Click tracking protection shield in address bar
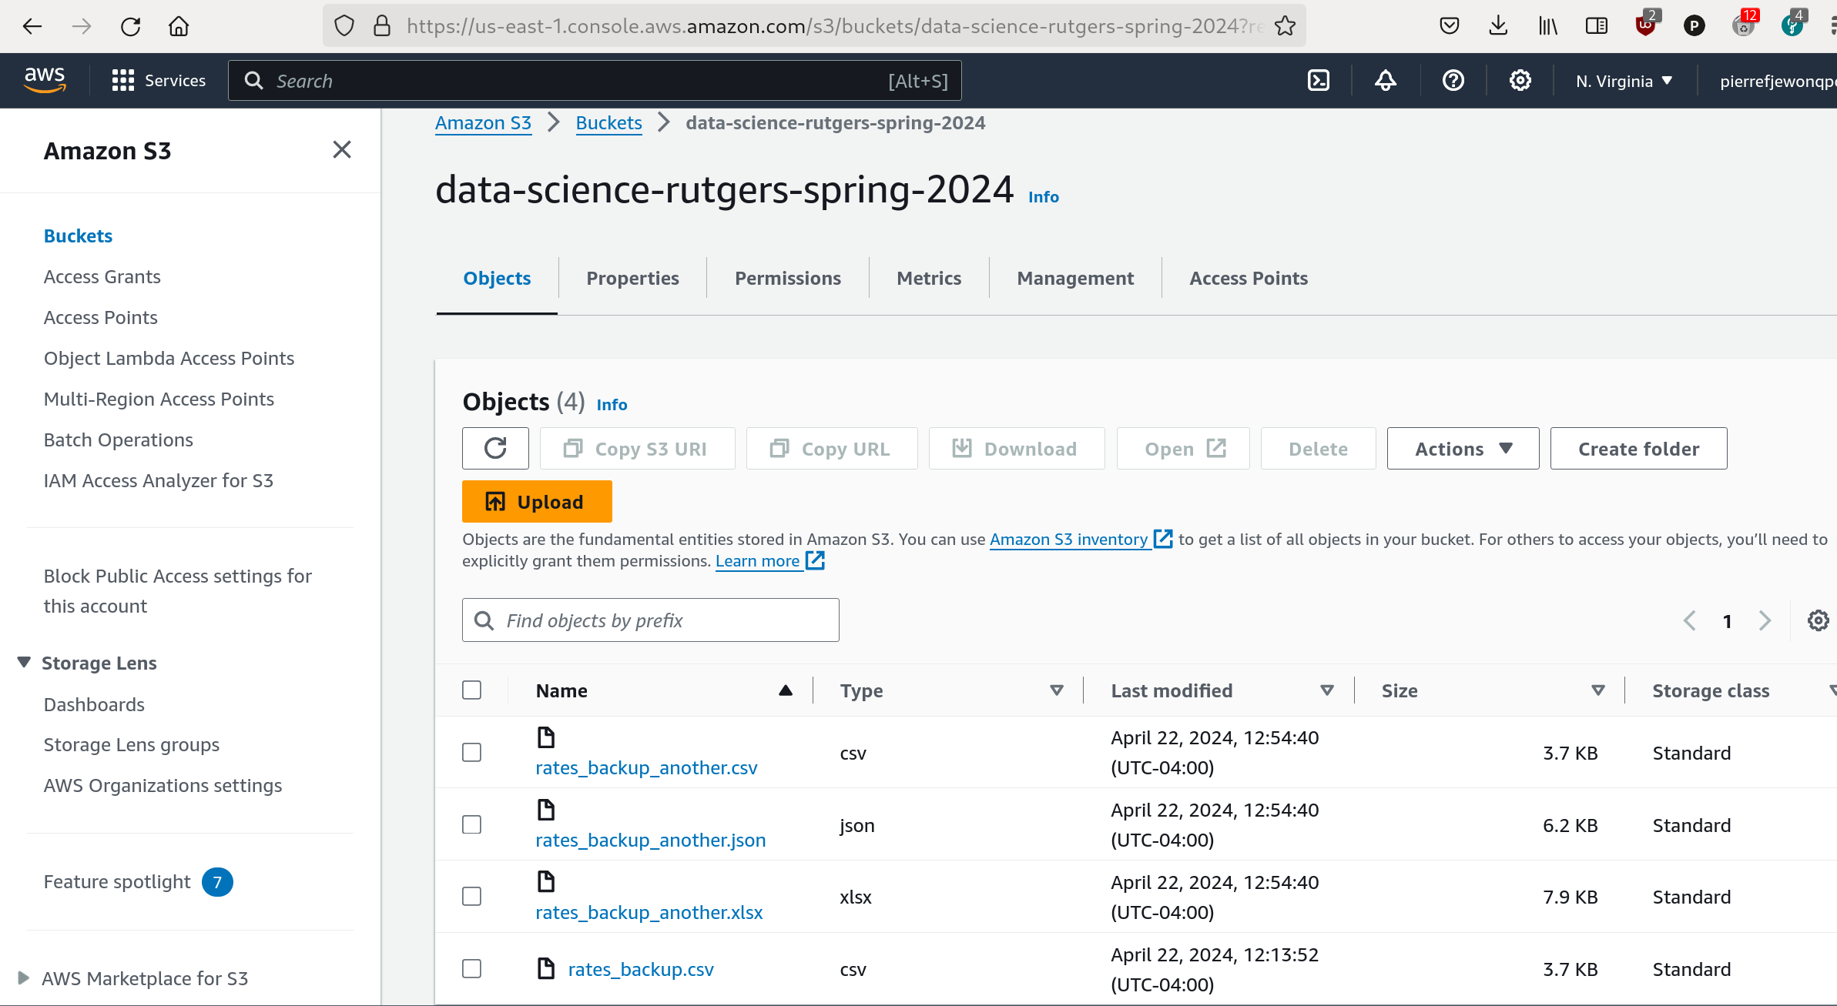 pos(344,26)
